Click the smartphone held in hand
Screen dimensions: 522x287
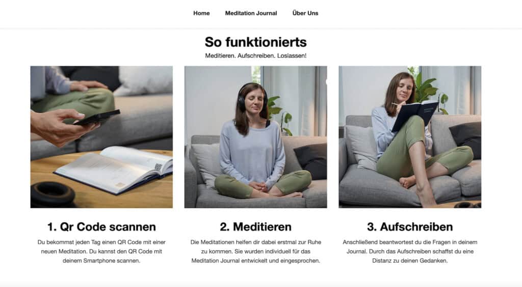point(97,117)
